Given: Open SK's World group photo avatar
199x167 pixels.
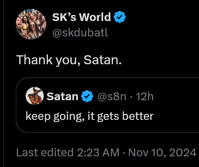Looking at the screenshot, I should (x=31, y=24).
